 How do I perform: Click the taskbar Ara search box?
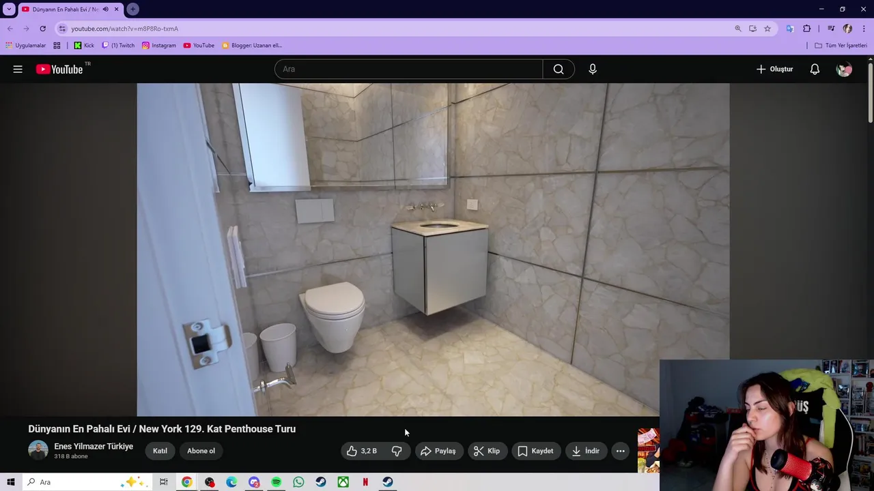[x=86, y=482]
